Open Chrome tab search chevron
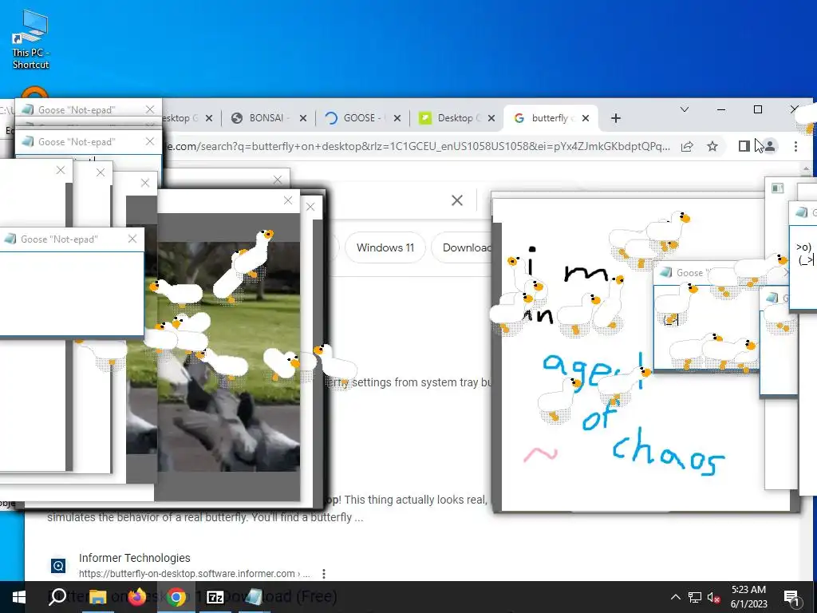 (685, 109)
